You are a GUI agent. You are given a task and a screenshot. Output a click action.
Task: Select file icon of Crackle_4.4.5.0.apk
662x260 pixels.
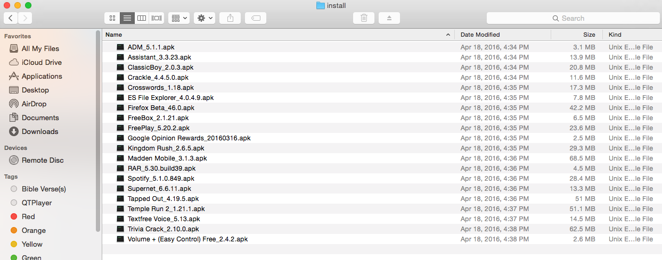(120, 78)
